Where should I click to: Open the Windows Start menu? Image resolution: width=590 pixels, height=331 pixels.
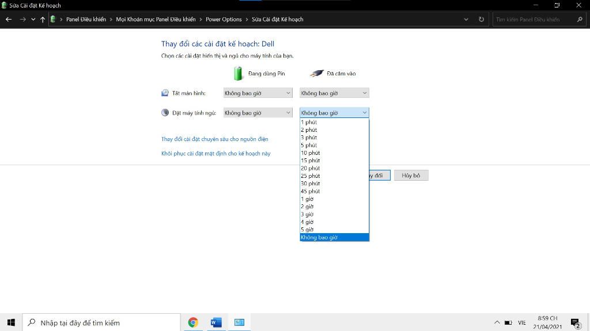click(x=11, y=322)
